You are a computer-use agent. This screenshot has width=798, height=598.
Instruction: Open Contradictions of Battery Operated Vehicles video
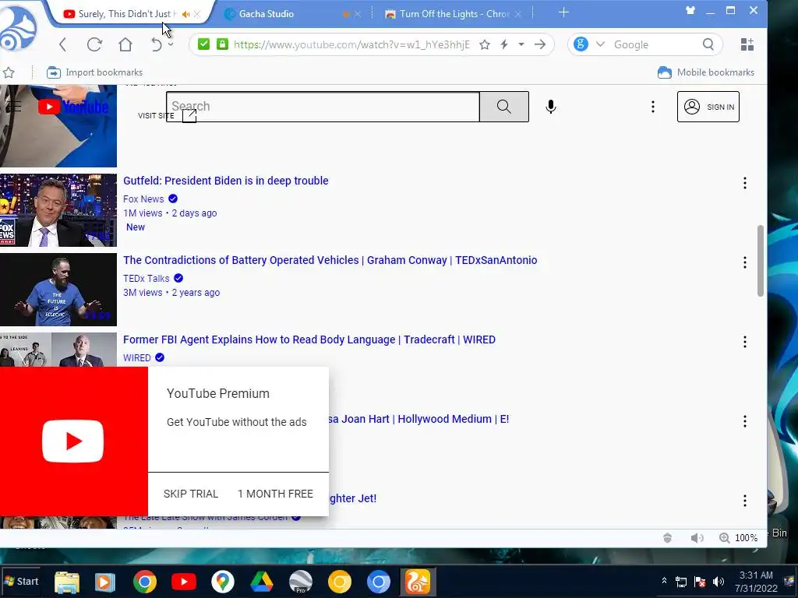point(330,260)
